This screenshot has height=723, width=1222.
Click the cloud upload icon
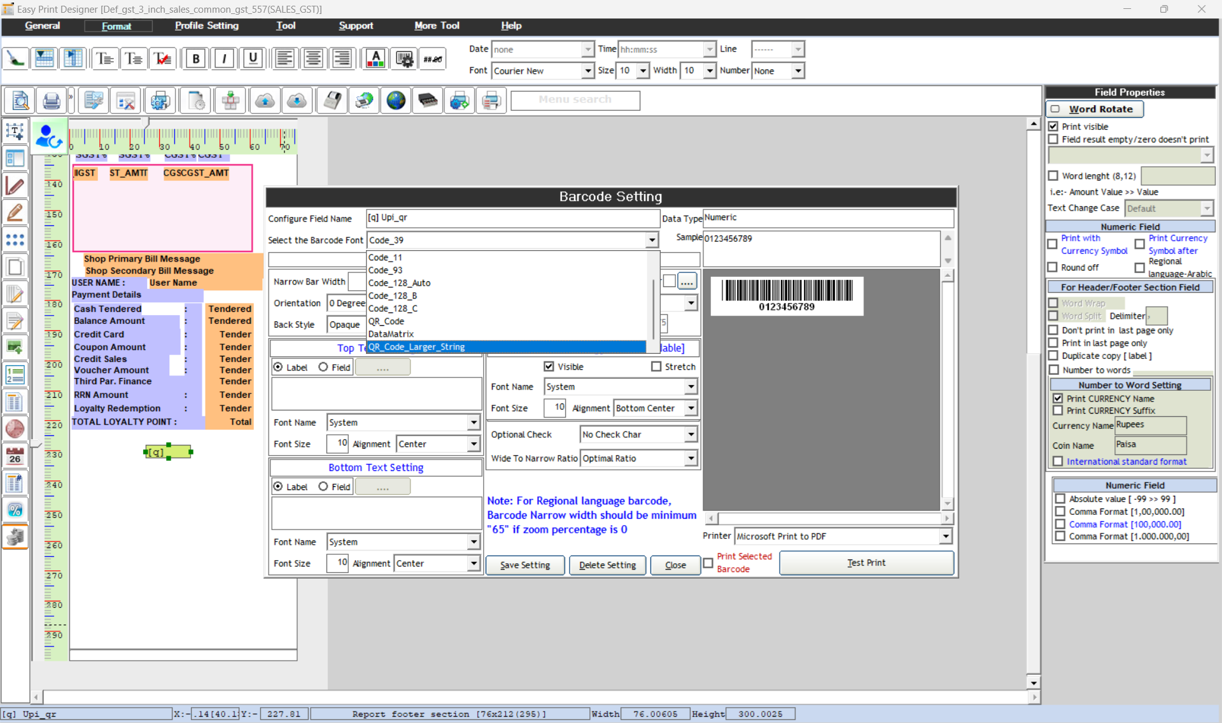click(x=265, y=101)
